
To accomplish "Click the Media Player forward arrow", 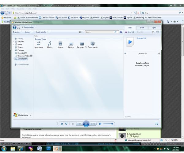I will click(18, 27).
